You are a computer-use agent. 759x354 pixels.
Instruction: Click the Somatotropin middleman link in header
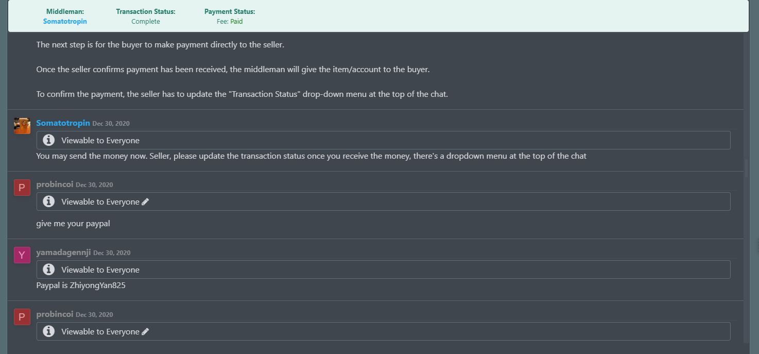click(65, 22)
